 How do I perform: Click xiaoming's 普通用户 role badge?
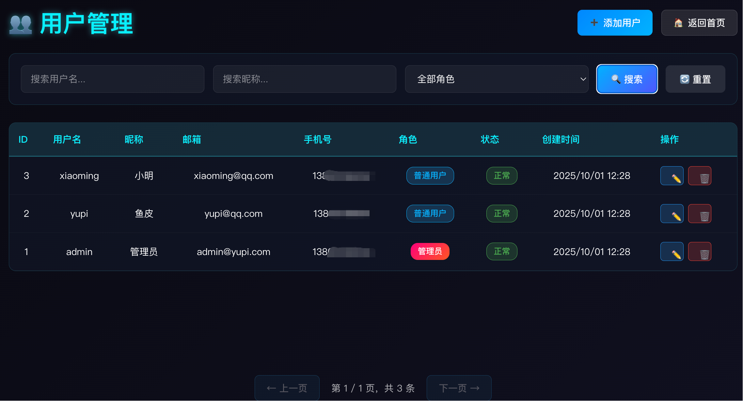pyautogui.click(x=430, y=176)
